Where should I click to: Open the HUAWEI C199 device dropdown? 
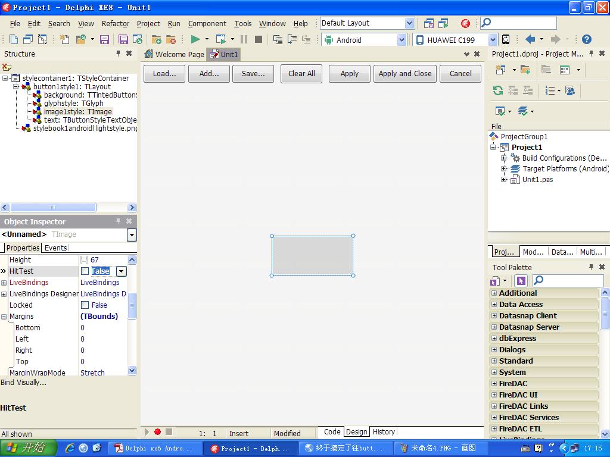tap(493, 40)
